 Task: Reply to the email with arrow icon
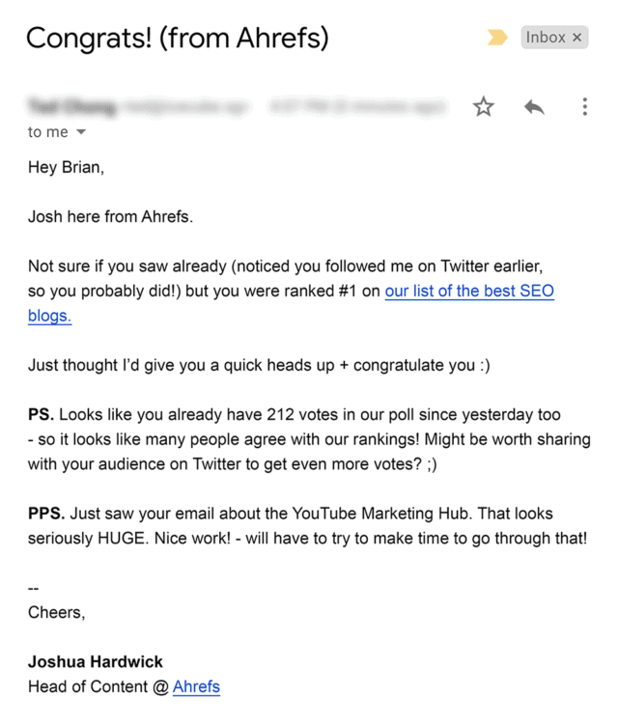534,107
